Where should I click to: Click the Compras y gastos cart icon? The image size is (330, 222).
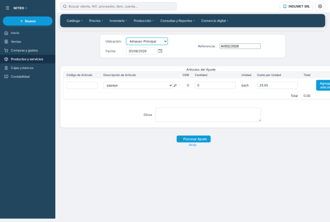[x=6, y=51]
